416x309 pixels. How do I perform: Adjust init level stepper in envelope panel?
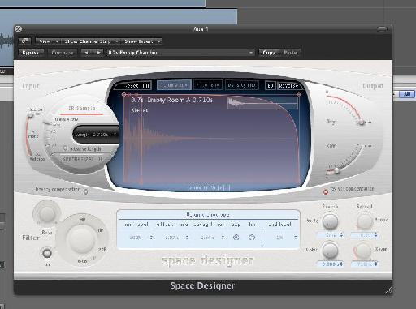point(151,238)
